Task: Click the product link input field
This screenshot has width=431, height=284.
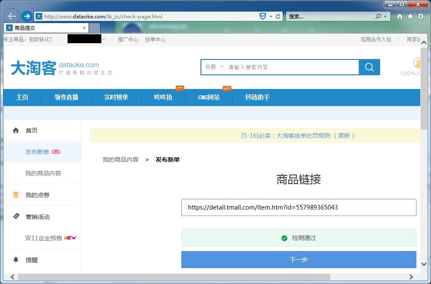Action: (x=298, y=207)
